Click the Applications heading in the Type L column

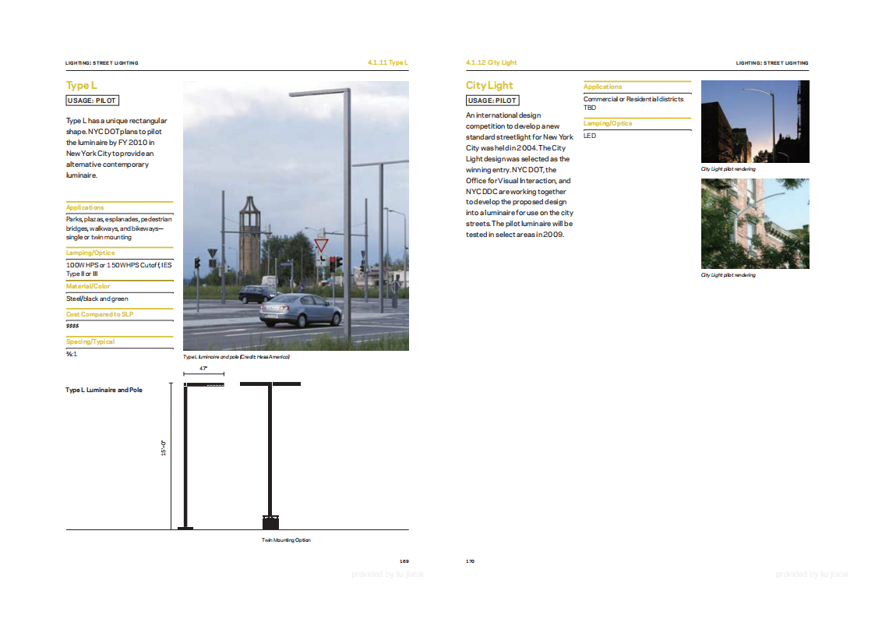(x=85, y=207)
